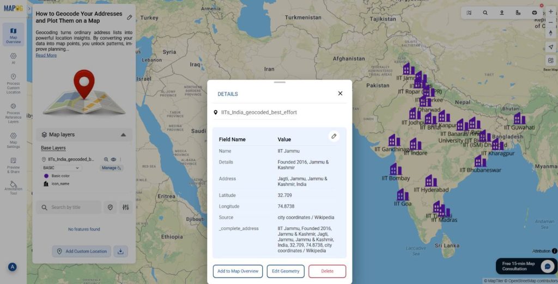Viewport: 558px width, 284px height.
Task: Click the download button beside Add Custom Location
Action: pos(120,251)
